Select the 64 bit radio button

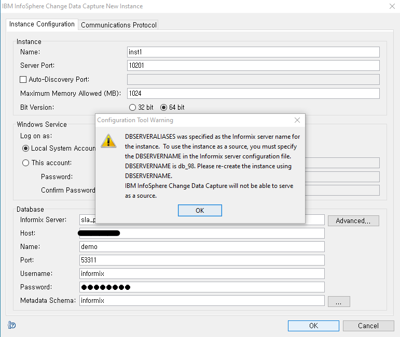click(x=164, y=107)
